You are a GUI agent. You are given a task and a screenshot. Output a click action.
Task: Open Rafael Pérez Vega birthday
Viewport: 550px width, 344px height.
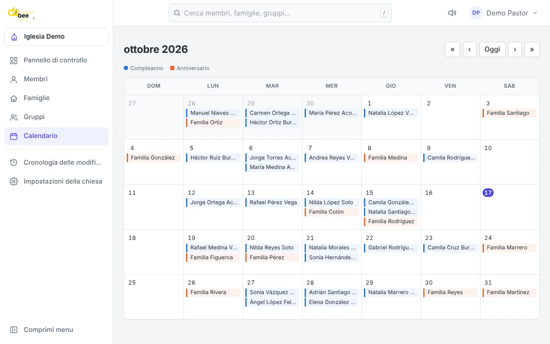click(272, 203)
